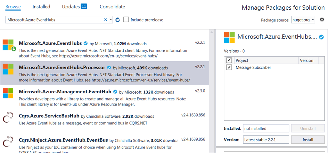The image size is (328, 153).
Task: Click the Cqrs.Azure.ServiceBusHub package logo
Action: tap(8, 117)
